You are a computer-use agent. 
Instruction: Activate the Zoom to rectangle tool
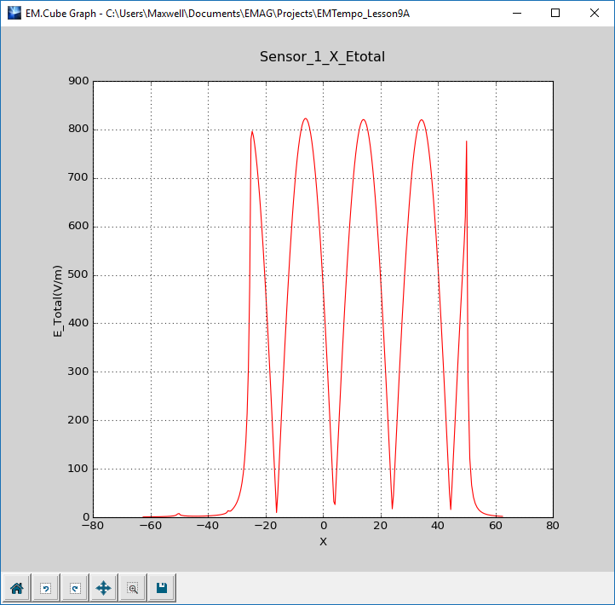pyautogui.click(x=132, y=588)
